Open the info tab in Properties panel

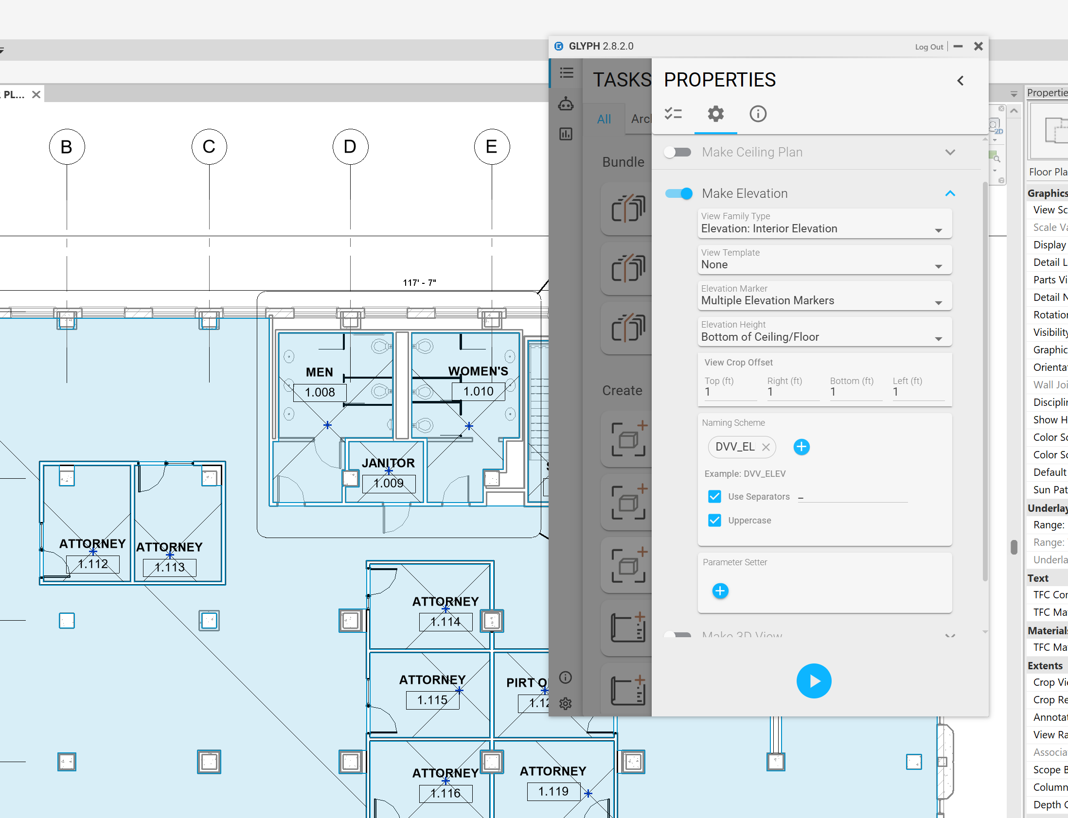coord(758,114)
